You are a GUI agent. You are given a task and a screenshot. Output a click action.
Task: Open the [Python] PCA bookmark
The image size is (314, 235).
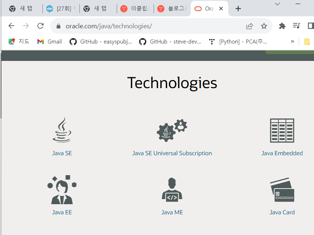tap(238, 41)
